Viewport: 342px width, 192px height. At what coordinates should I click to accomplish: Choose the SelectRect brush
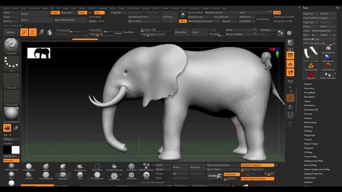97,167
